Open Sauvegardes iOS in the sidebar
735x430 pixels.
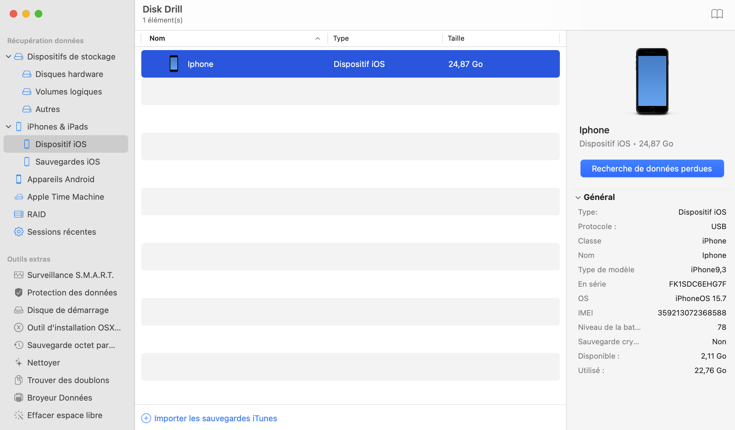(x=68, y=162)
